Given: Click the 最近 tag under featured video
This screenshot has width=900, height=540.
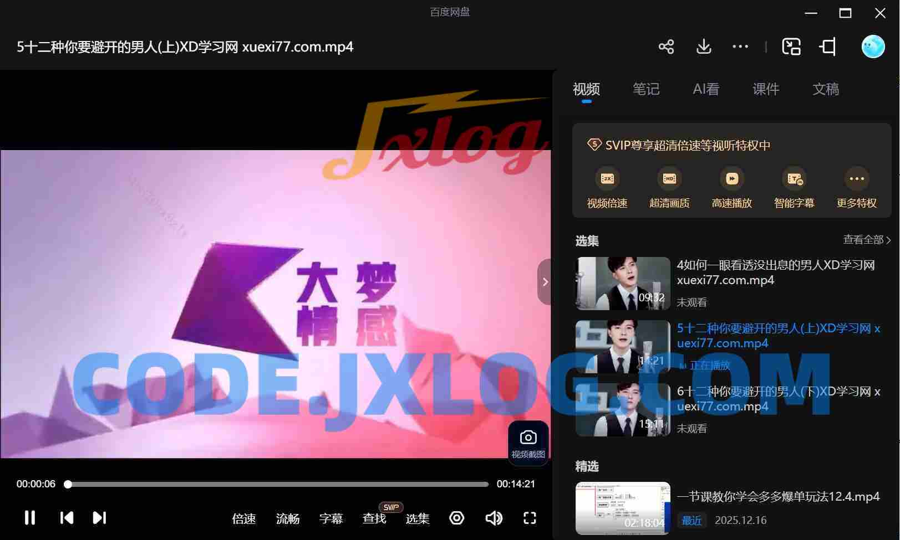Looking at the screenshot, I should (691, 521).
